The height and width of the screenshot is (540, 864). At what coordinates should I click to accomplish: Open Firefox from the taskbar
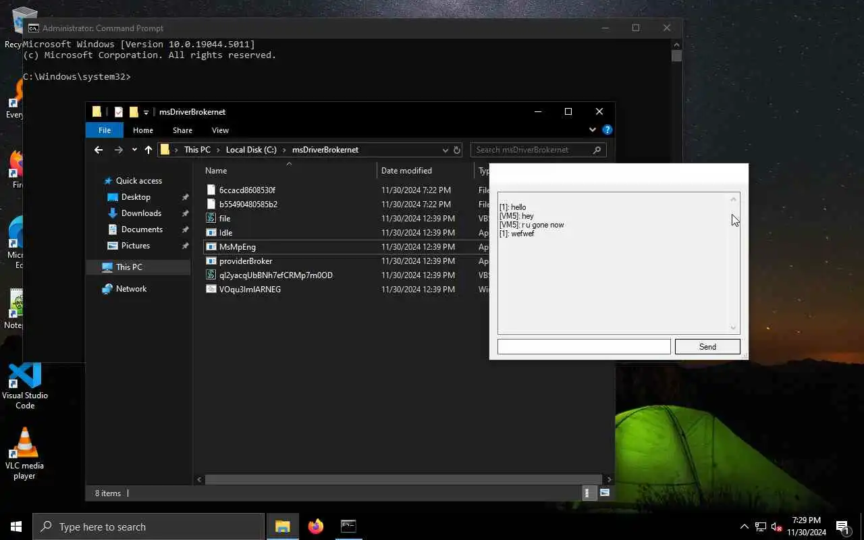[x=315, y=526]
